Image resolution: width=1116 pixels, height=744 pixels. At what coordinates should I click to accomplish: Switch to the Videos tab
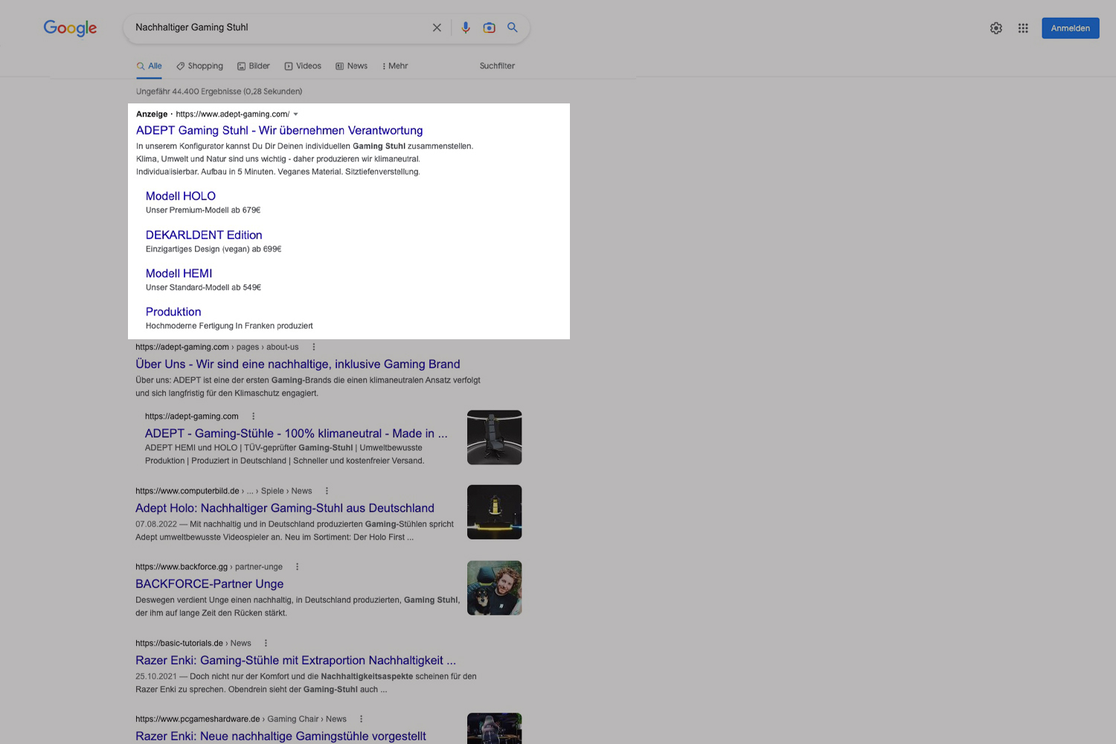303,66
